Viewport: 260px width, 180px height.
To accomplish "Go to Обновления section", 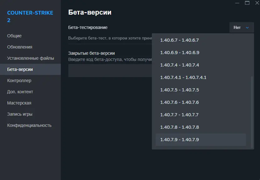I will tap(30, 47).
